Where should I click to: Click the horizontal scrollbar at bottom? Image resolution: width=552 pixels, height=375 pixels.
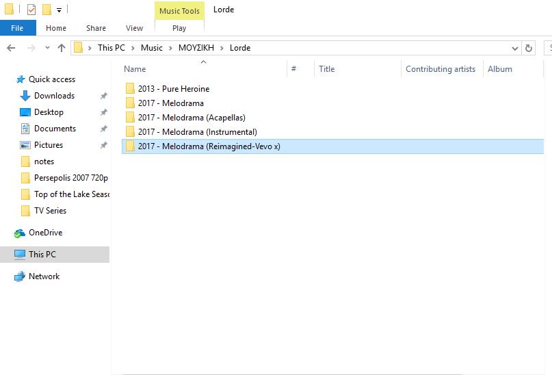tap(293, 374)
